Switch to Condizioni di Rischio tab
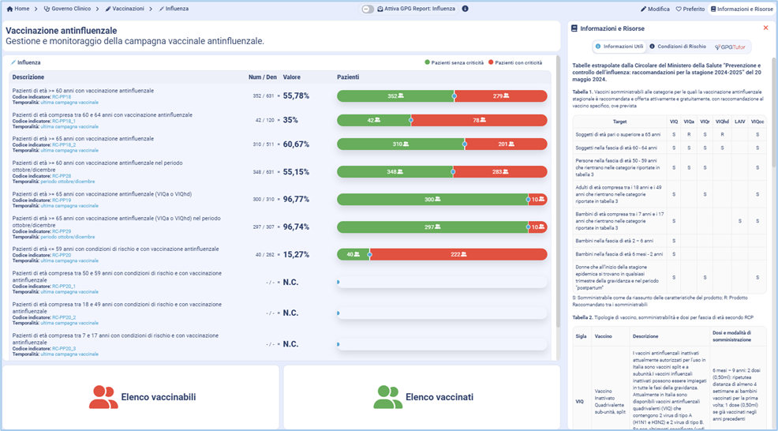The image size is (778, 431). tap(681, 47)
